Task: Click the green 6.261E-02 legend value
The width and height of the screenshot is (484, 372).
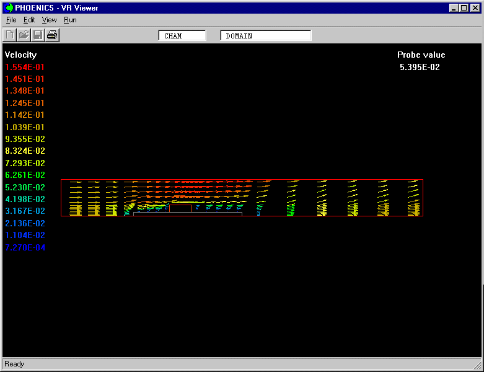Action: pos(25,175)
